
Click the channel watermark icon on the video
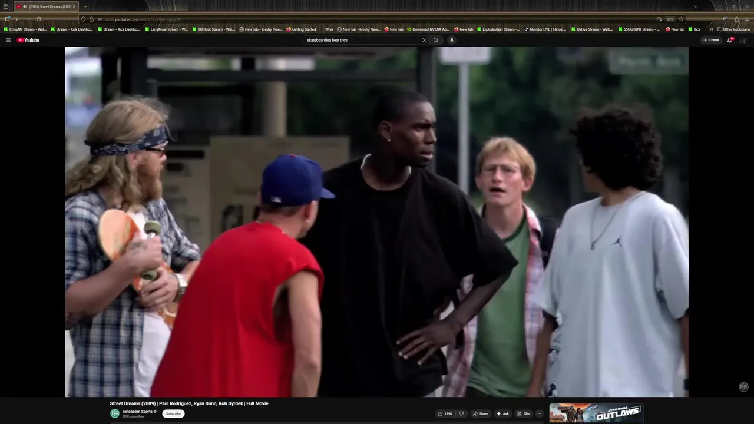tap(743, 387)
